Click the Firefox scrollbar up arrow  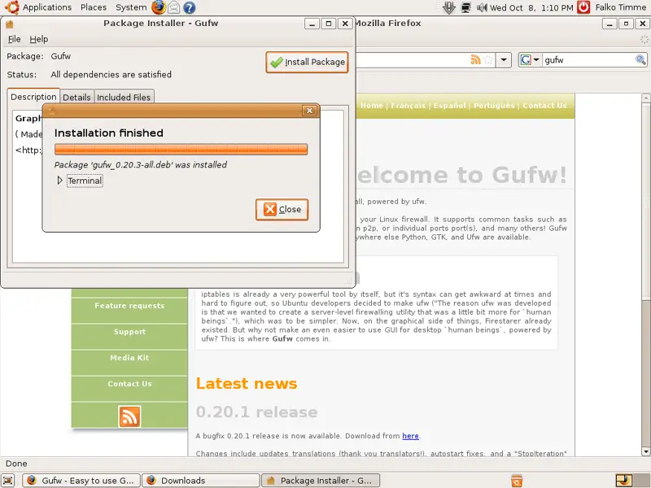click(645, 98)
